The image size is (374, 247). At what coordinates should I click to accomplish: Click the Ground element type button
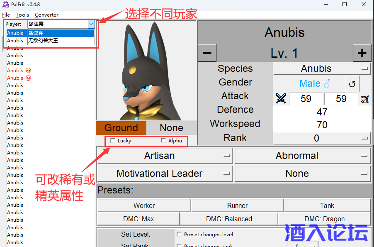pos(121,128)
